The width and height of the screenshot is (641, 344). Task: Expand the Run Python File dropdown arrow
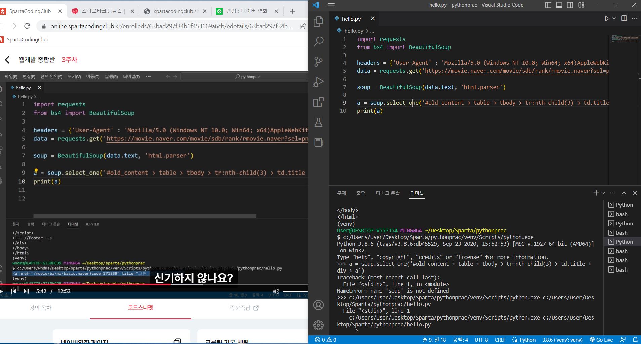coord(614,18)
